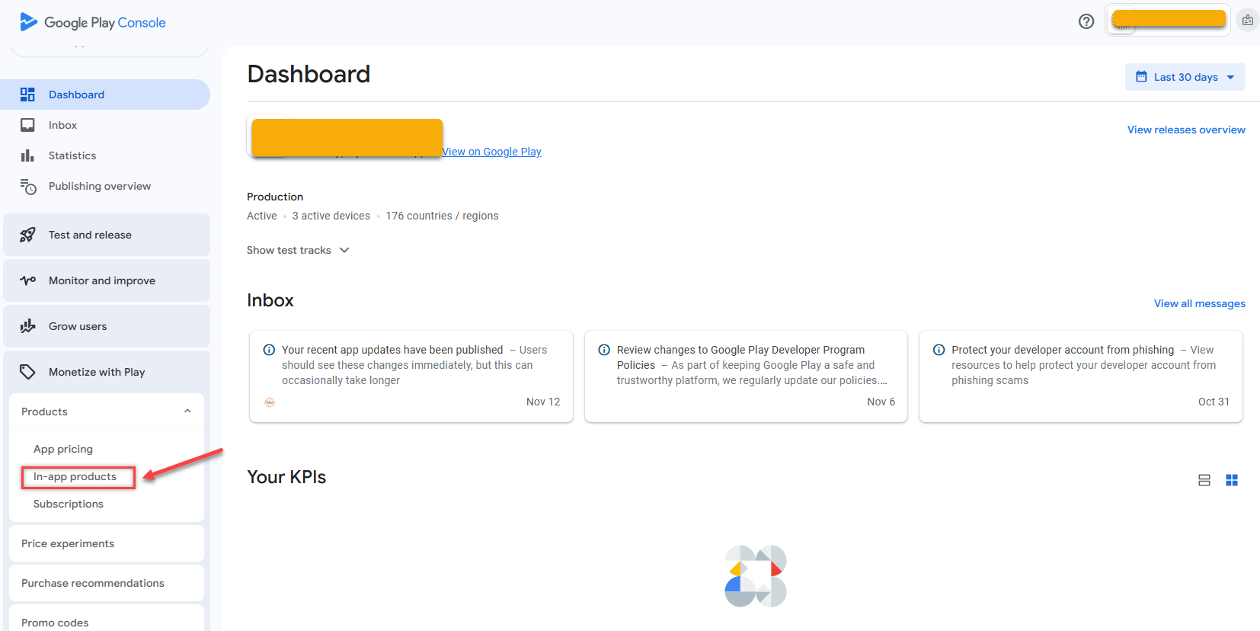The height and width of the screenshot is (631, 1260).
Task: Click the info icon on phishing message
Action: [939, 350]
